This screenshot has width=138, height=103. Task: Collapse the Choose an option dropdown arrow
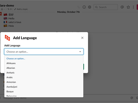pos(80,52)
